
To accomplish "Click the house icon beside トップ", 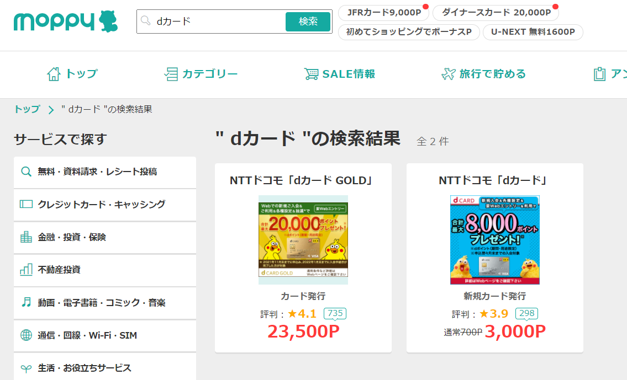I will coord(54,74).
